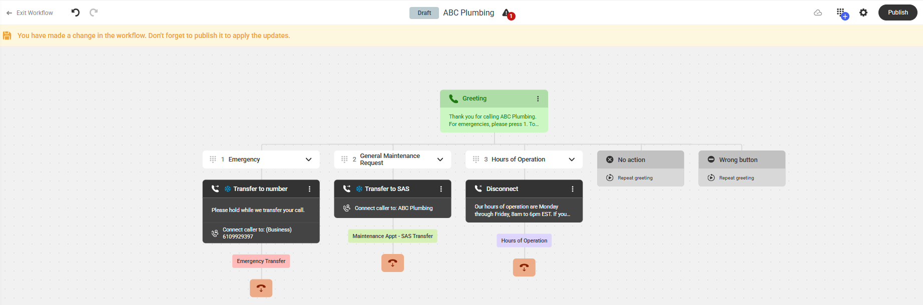Image resolution: width=923 pixels, height=305 pixels.
Task: Exit Workflow back link
Action: pos(30,13)
